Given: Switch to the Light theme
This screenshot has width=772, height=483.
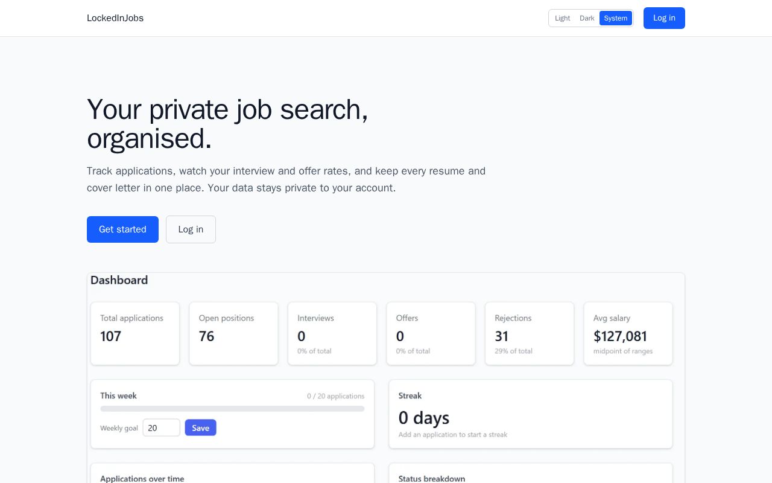Looking at the screenshot, I should click(x=562, y=18).
